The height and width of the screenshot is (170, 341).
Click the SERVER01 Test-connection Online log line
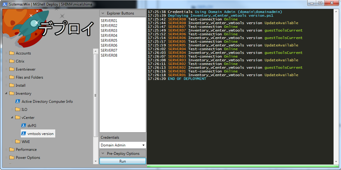[193, 71]
